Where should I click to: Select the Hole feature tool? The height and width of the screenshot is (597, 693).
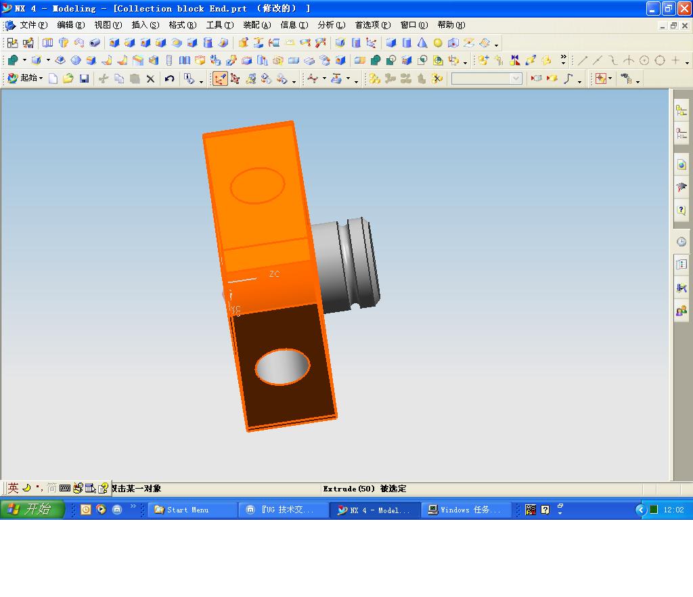pyautogui.click(x=114, y=42)
